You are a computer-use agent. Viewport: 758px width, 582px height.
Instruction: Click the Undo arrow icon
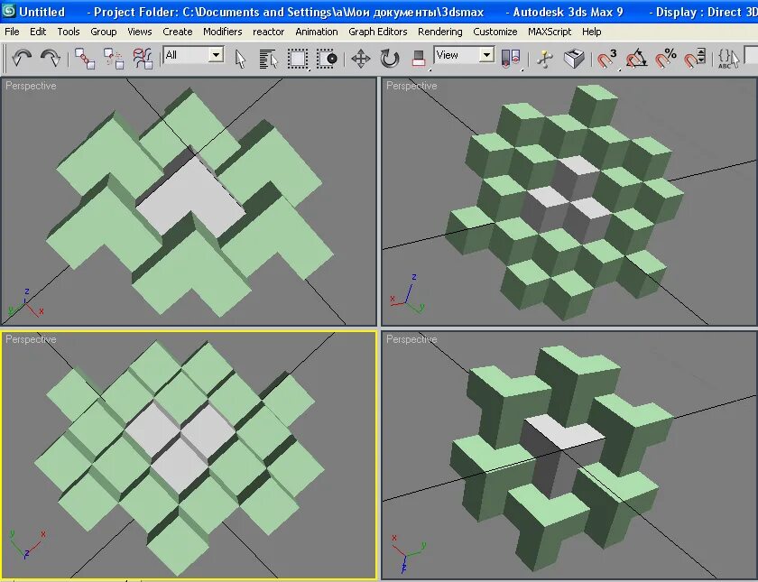pyautogui.click(x=22, y=58)
